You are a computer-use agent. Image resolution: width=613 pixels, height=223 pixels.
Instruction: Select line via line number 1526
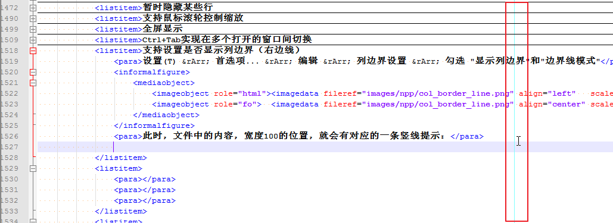point(9,136)
